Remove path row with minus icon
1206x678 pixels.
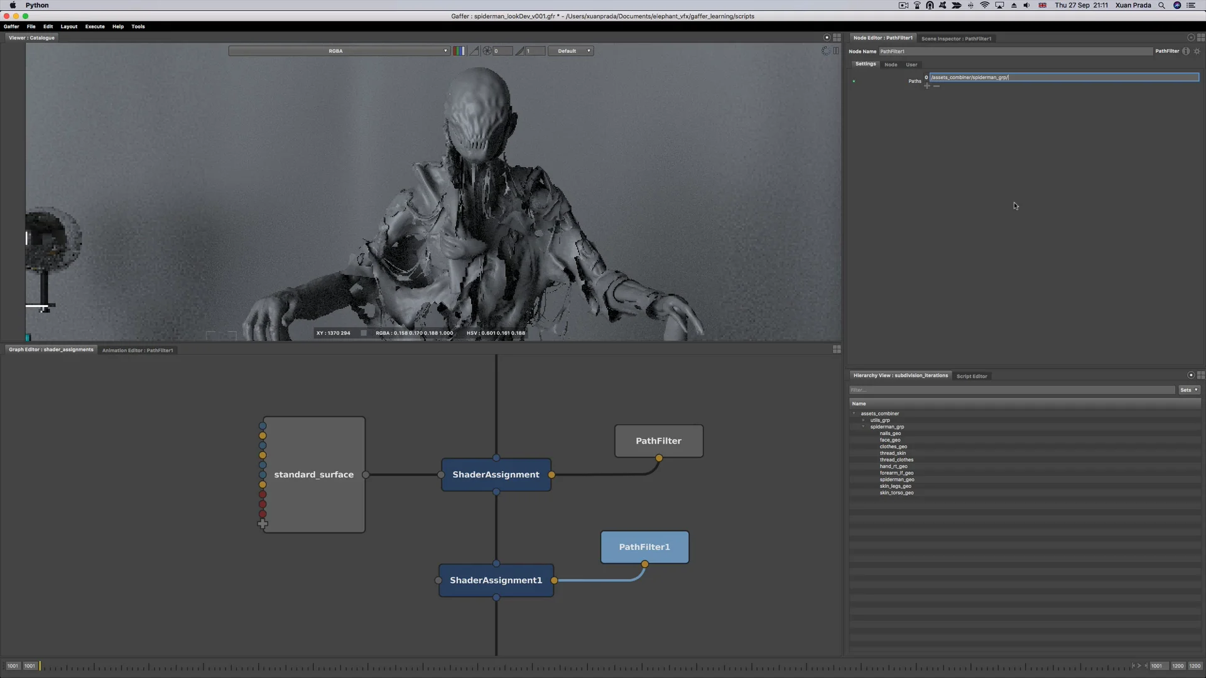937,86
